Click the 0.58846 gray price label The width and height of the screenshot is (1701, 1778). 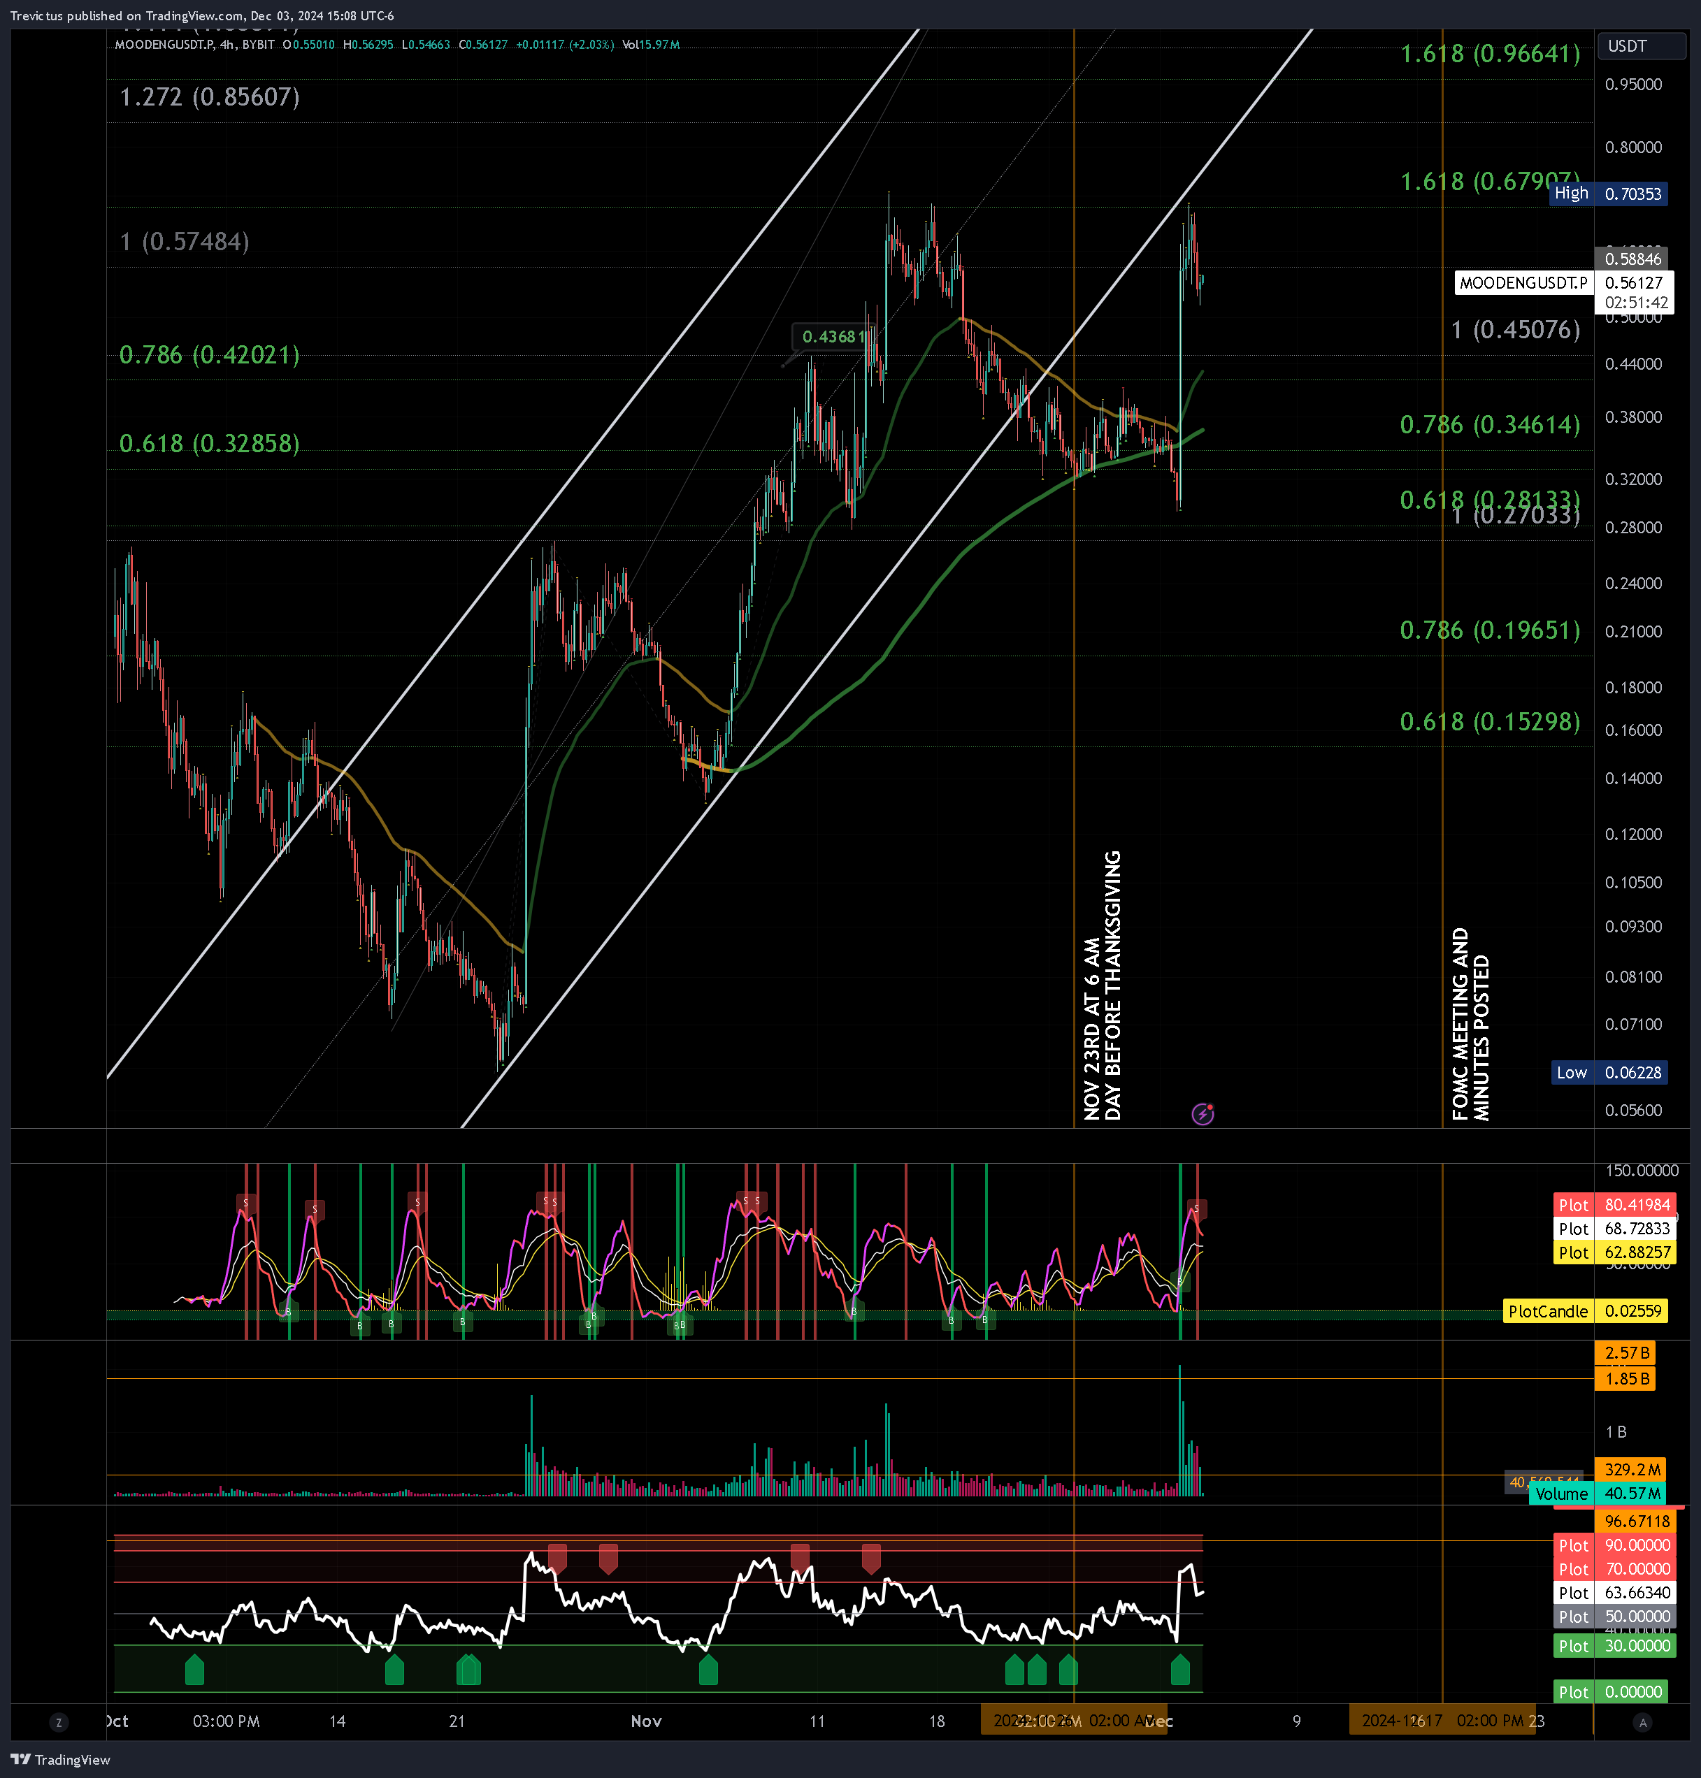tap(1633, 259)
